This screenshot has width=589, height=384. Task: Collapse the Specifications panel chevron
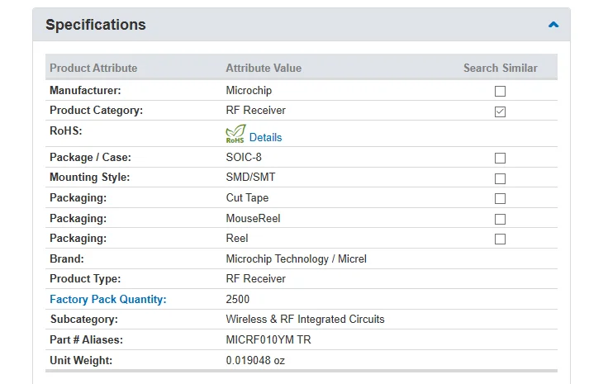[x=553, y=25]
